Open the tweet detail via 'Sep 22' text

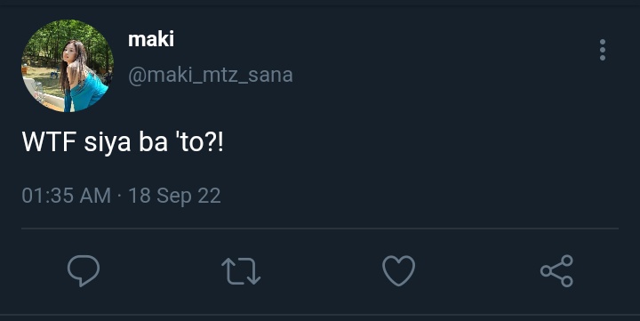point(188,196)
